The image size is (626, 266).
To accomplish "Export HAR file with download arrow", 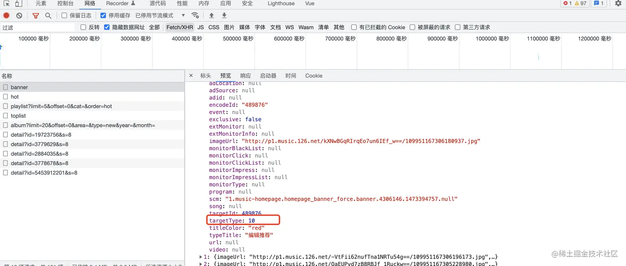I will (x=224, y=15).
